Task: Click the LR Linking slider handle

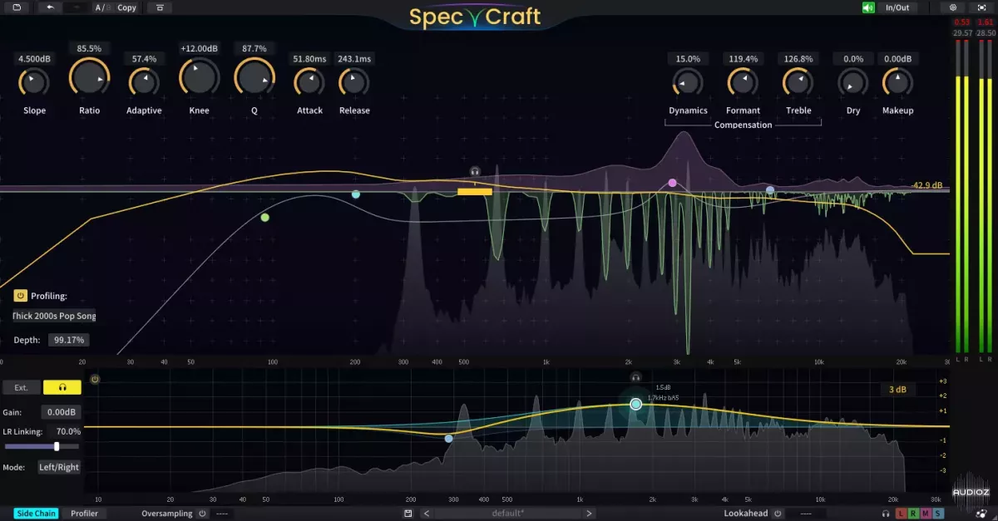Action: (57, 446)
